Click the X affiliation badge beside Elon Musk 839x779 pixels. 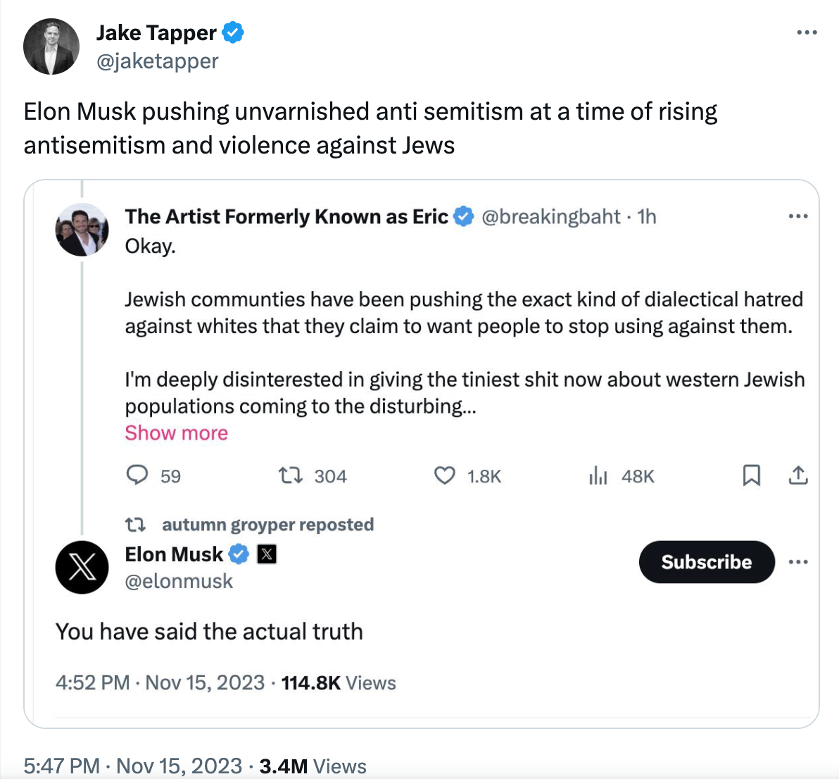[267, 554]
